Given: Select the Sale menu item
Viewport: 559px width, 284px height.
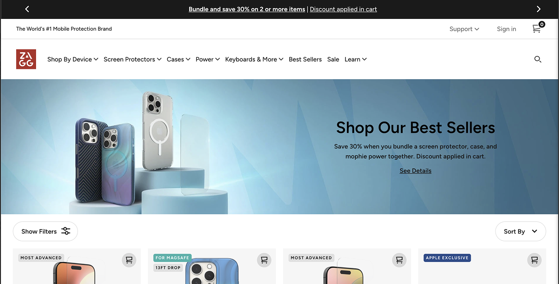Looking at the screenshot, I should [x=333, y=59].
